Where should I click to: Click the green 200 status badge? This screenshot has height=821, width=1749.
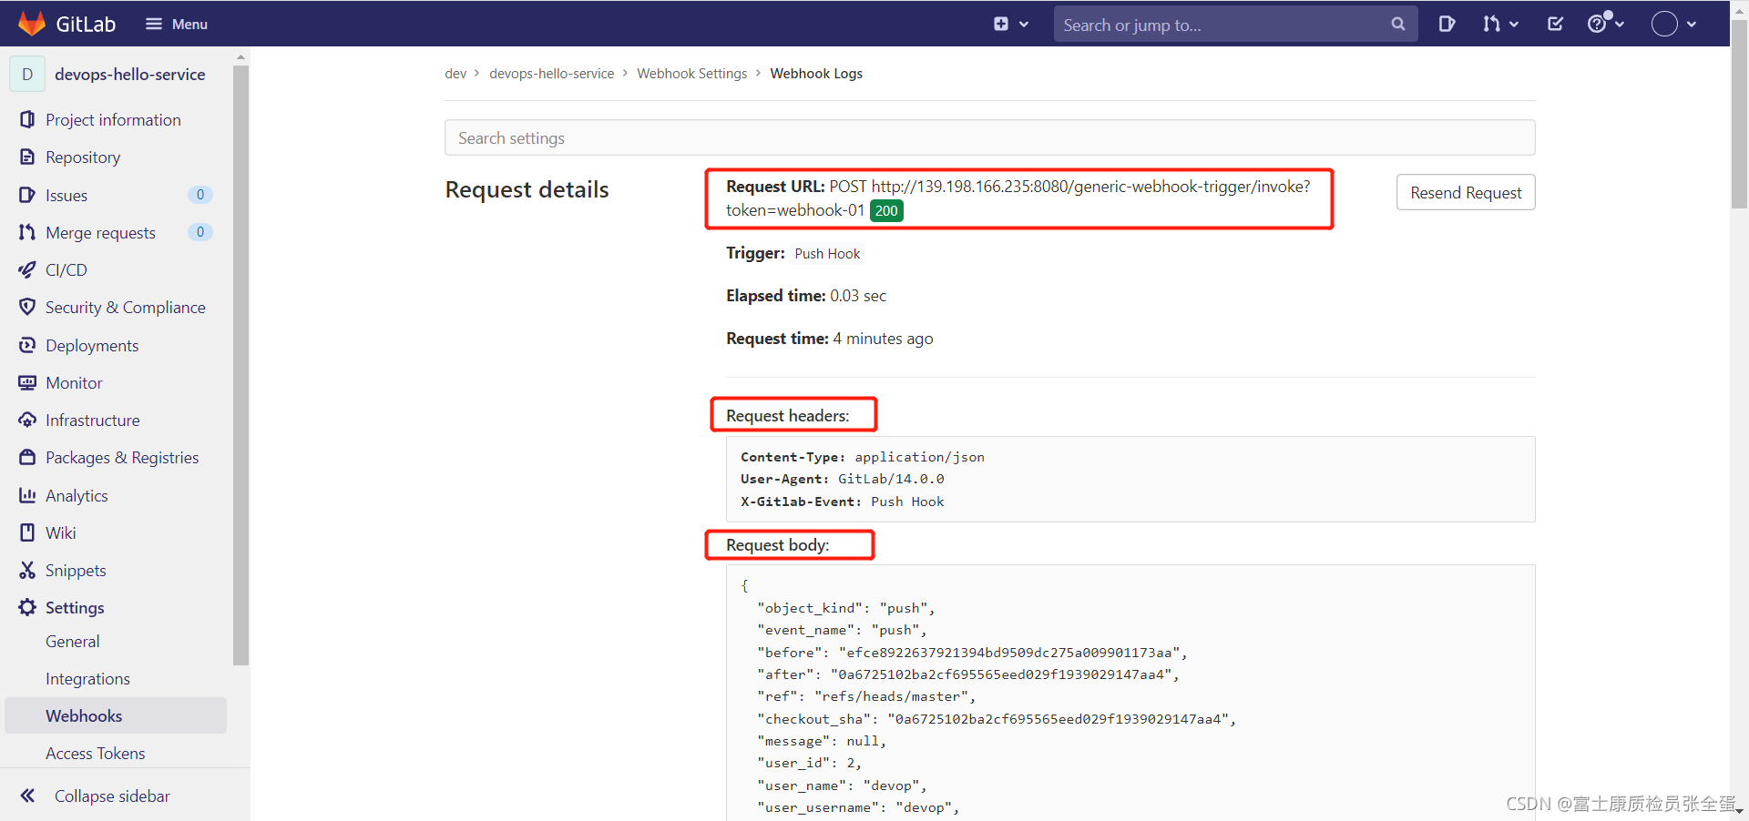pyautogui.click(x=886, y=211)
